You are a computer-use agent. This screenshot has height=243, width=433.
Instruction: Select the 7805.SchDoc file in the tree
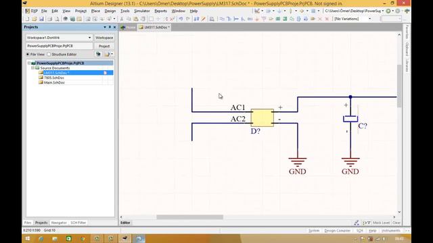tap(54, 78)
